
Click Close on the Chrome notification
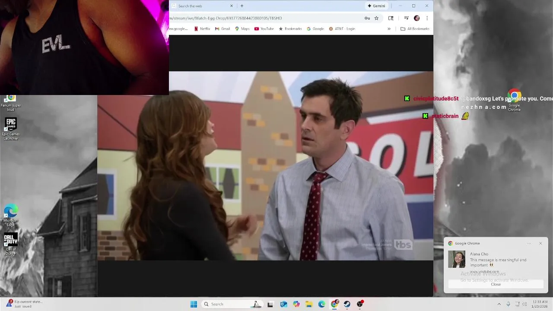coord(496,284)
